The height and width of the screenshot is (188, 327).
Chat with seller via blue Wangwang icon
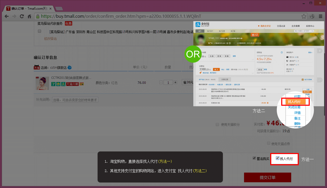click(70, 67)
